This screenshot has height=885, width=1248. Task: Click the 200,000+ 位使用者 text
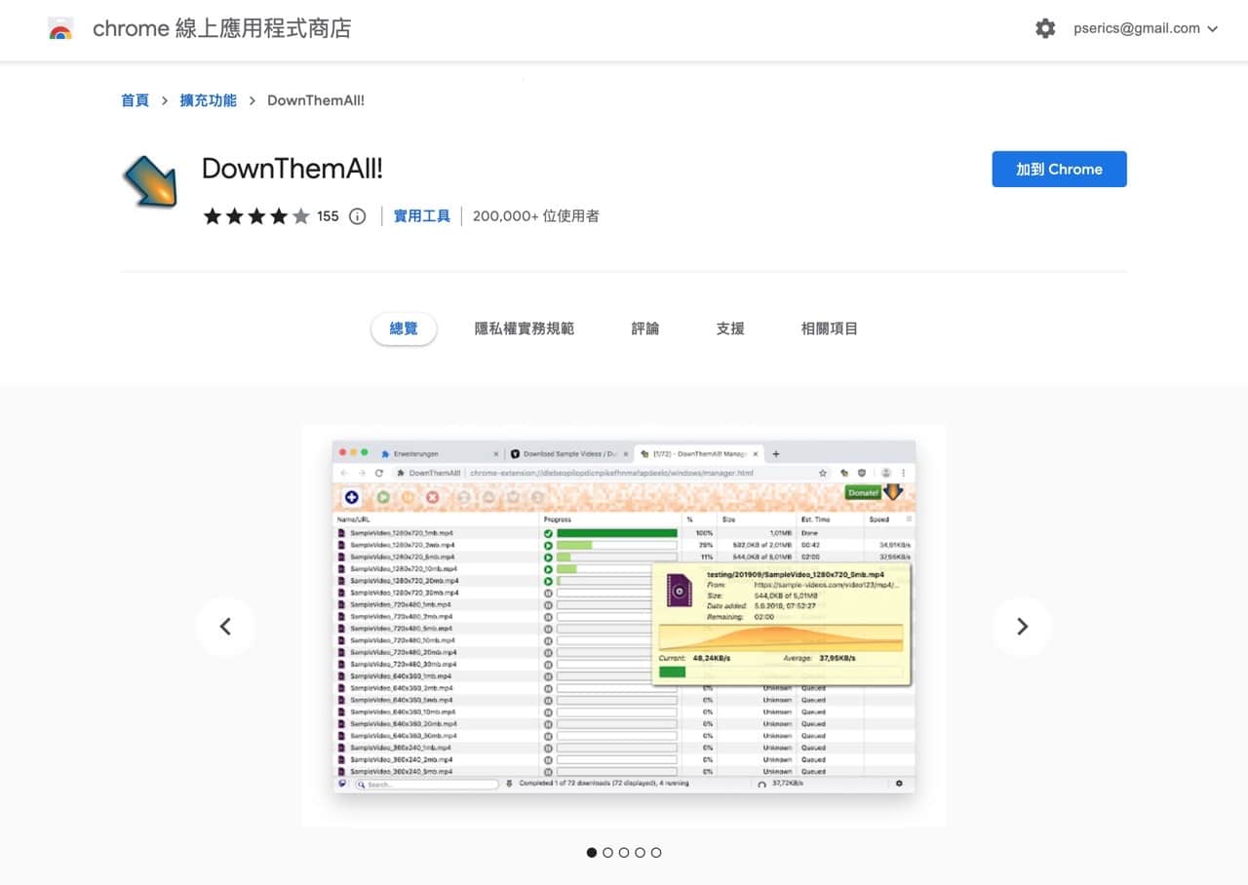pyautogui.click(x=536, y=216)
